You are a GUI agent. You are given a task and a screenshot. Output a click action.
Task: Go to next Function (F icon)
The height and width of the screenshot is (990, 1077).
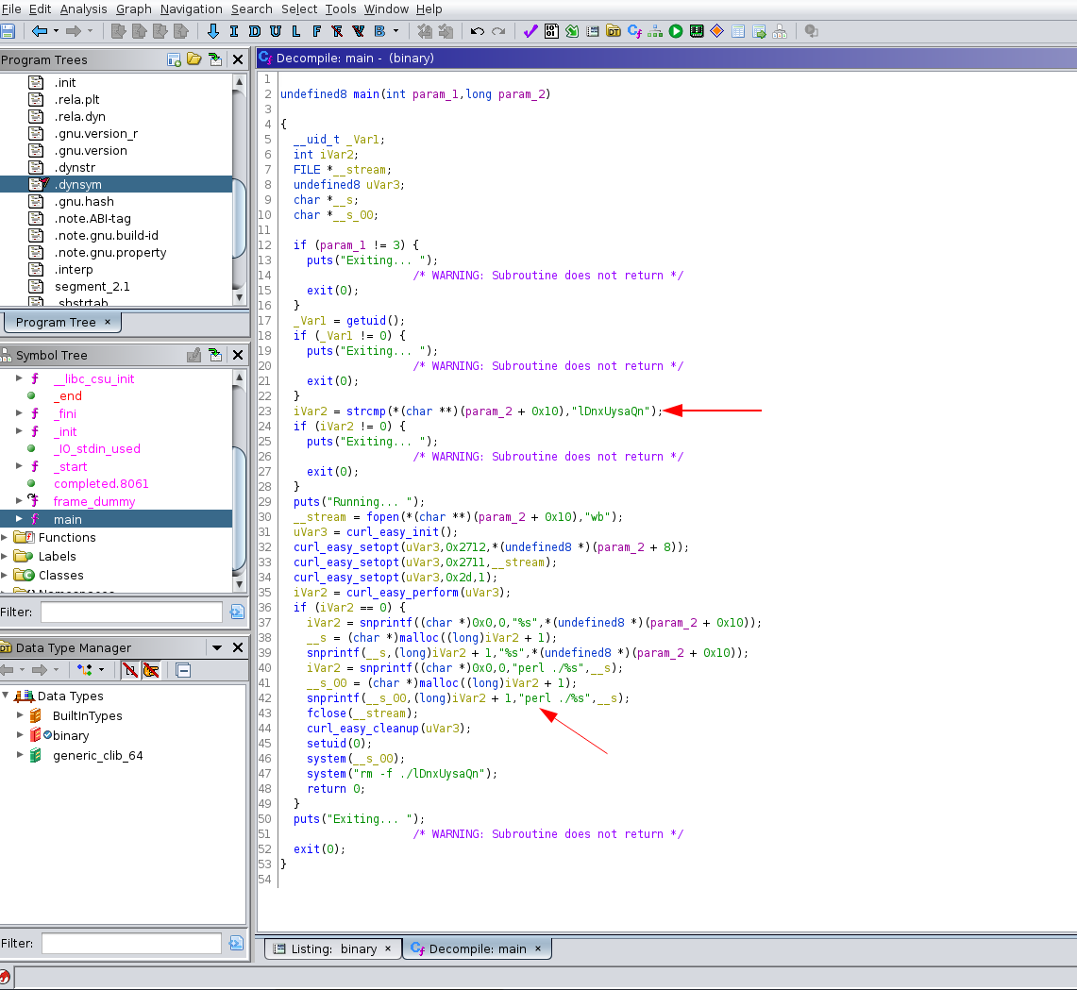[x=316, y=31]
